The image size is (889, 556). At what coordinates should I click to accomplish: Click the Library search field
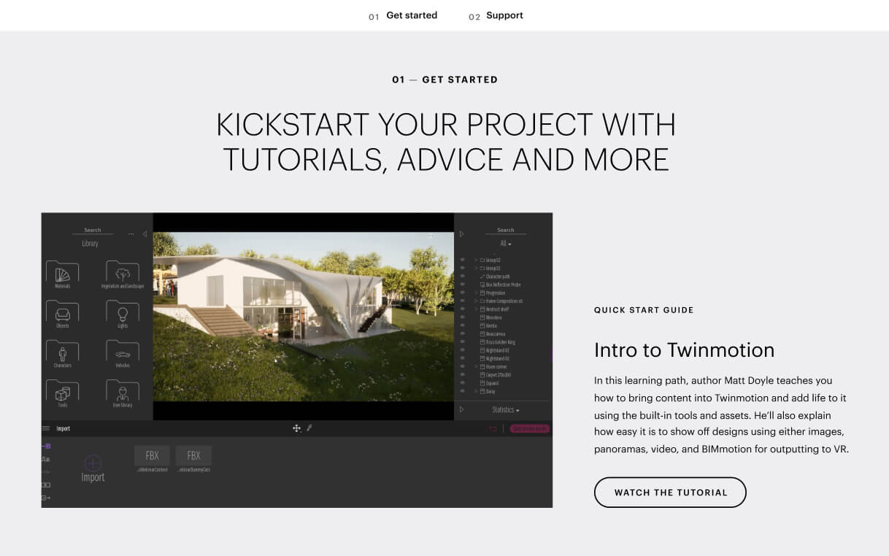click(x=93, y=230)
